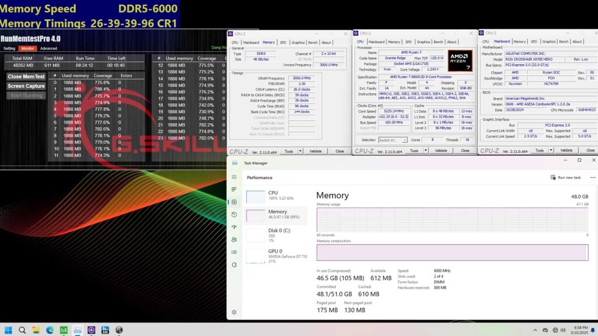Select GPU 0 NVIDIA GeForce GT 710

point(276,256)
